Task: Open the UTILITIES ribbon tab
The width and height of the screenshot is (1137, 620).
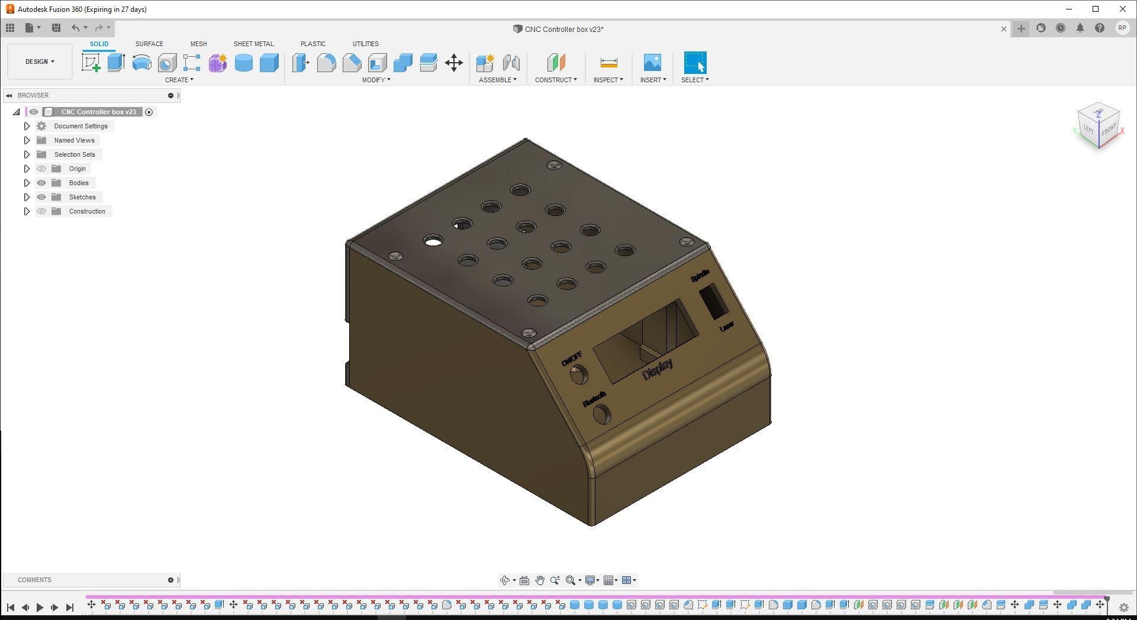Action: 365,43
